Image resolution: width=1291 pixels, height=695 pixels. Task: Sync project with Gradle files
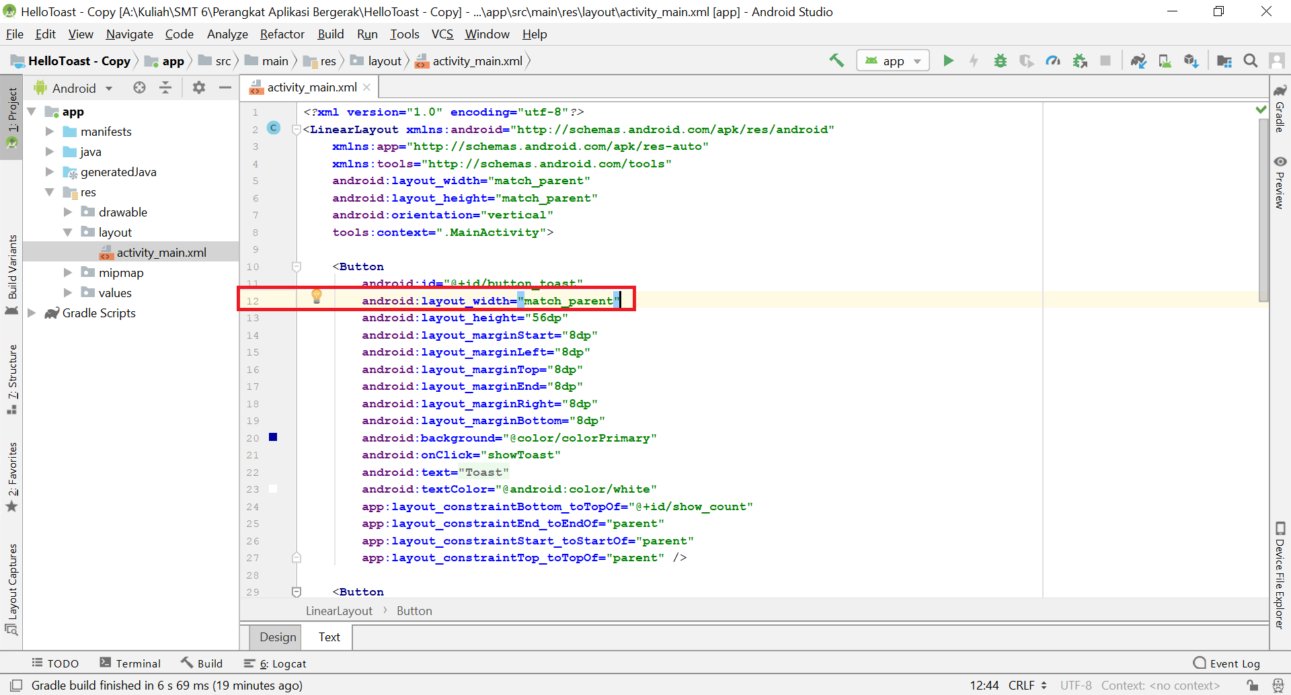click(x=1138, y=60)
